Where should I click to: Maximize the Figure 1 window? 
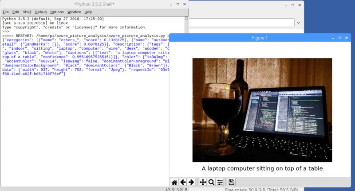pos(339,38)
